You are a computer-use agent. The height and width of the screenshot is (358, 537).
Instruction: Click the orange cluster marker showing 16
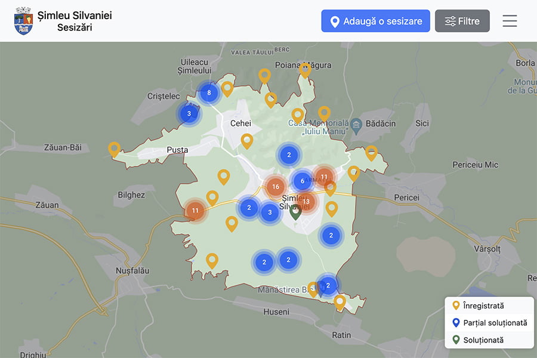pyautogui.click(x=275, y=187)
